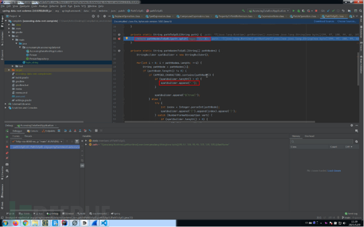
Task: Show the lightbulb intention actions on line 33
Action: pyautogui.click(x=127, y=38)
